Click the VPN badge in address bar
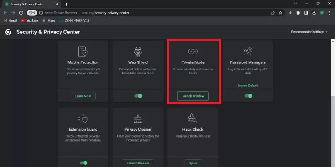 [32, 13]
